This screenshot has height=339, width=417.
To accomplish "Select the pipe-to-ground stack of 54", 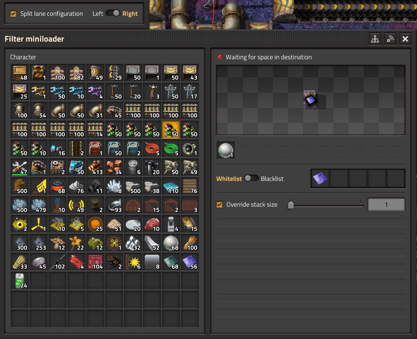I will coord(39,111).
